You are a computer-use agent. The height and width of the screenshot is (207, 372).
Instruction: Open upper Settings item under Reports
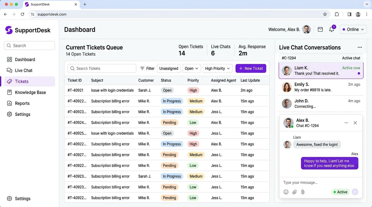pos(29,114)
